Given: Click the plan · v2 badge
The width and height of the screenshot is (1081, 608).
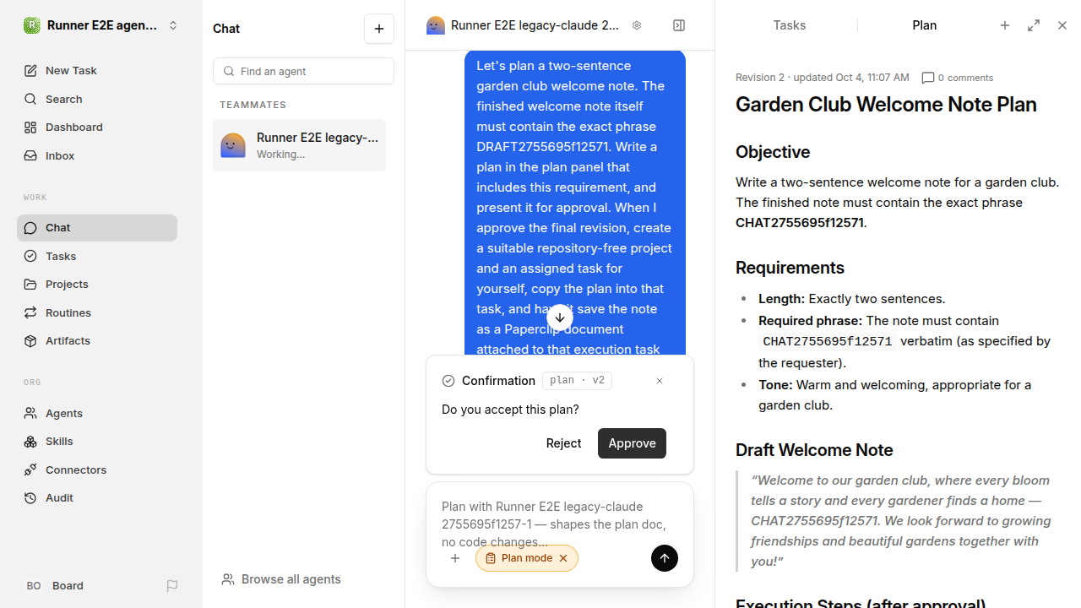Looking at the screenshot, I should pos(577,381).
